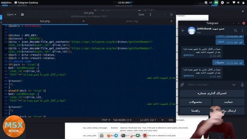Attach a file in Telegram chat
This screenshot has height=139, width=247.
click(x=182, y=85)
